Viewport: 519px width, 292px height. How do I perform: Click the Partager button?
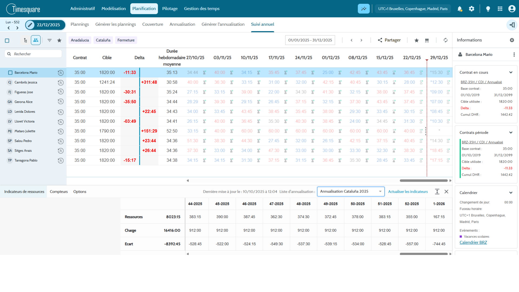coord(389,40)
